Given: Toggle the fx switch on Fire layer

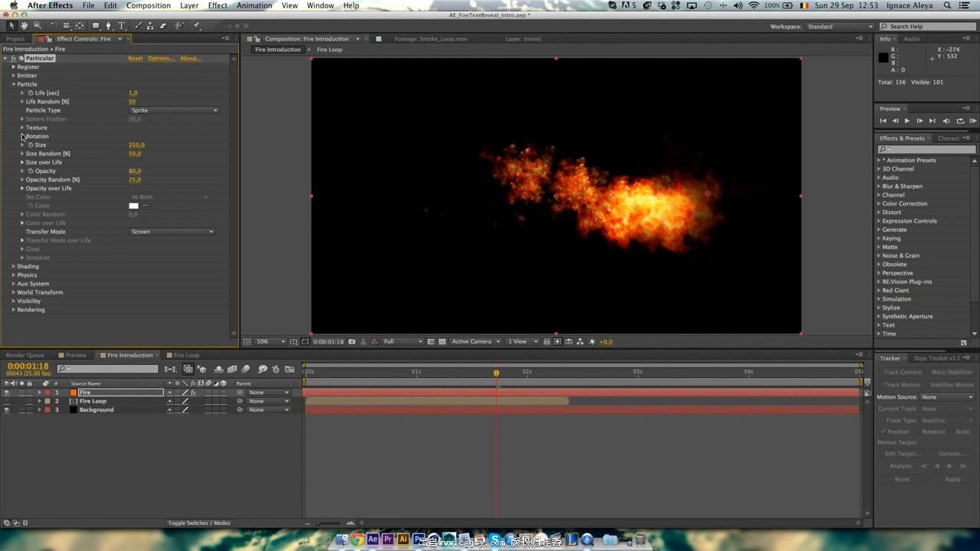Looking at the screenshot, I should tap(193, 393).
